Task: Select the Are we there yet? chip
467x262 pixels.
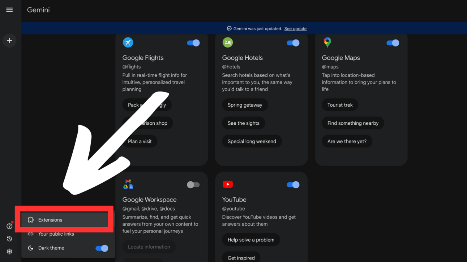Action: (x=347, y=141)
